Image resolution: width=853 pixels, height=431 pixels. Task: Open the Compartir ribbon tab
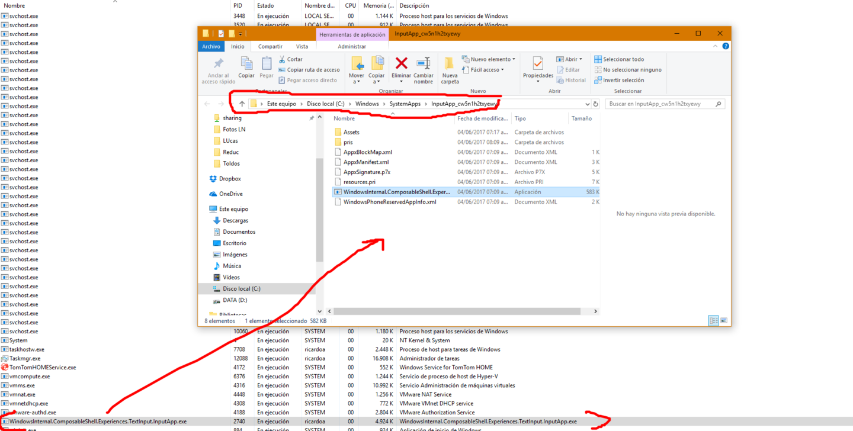tap(270, 46)
